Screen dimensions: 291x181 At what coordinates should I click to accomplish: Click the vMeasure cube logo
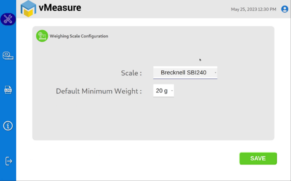[x=28, y=9]
